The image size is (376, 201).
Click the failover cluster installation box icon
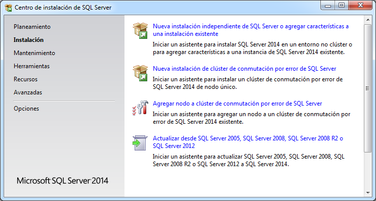tap(140, 73)
